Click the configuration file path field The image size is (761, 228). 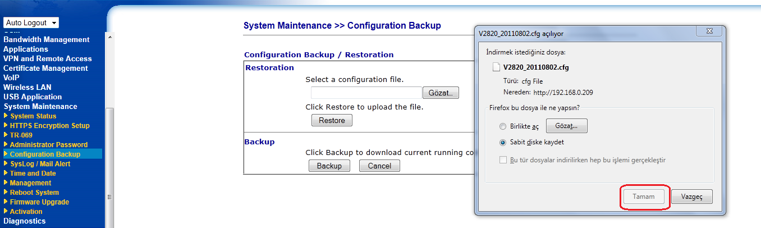366,93
